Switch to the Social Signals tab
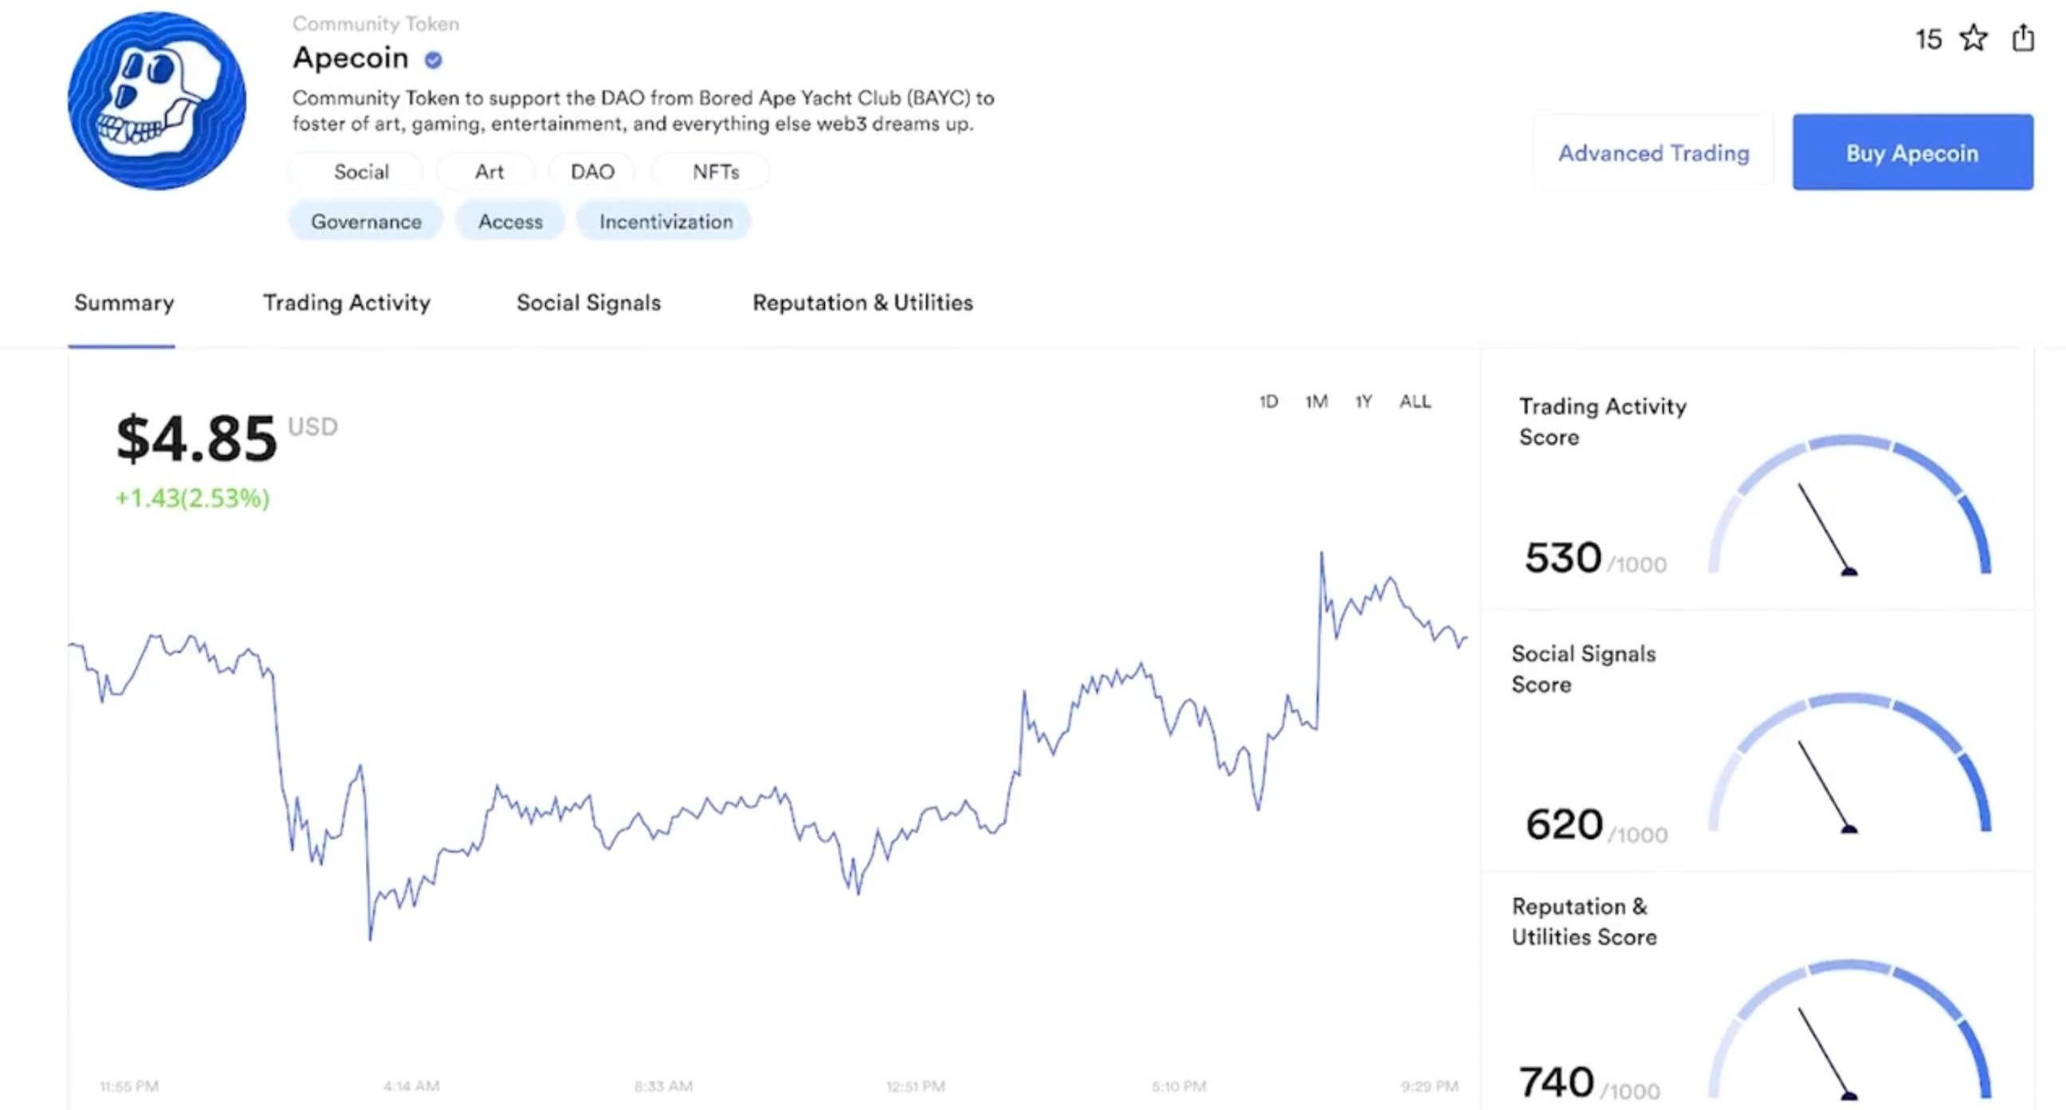This screenshot has height=1110, width=2066. (x=589, y=302)
